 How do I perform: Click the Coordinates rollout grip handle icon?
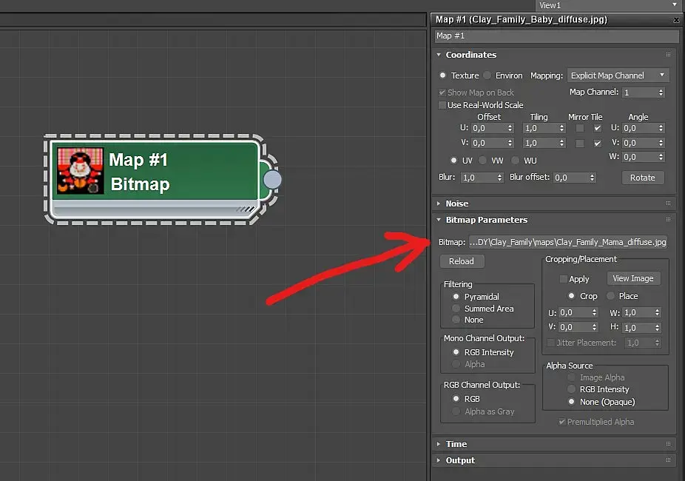[x=668, y=55]
